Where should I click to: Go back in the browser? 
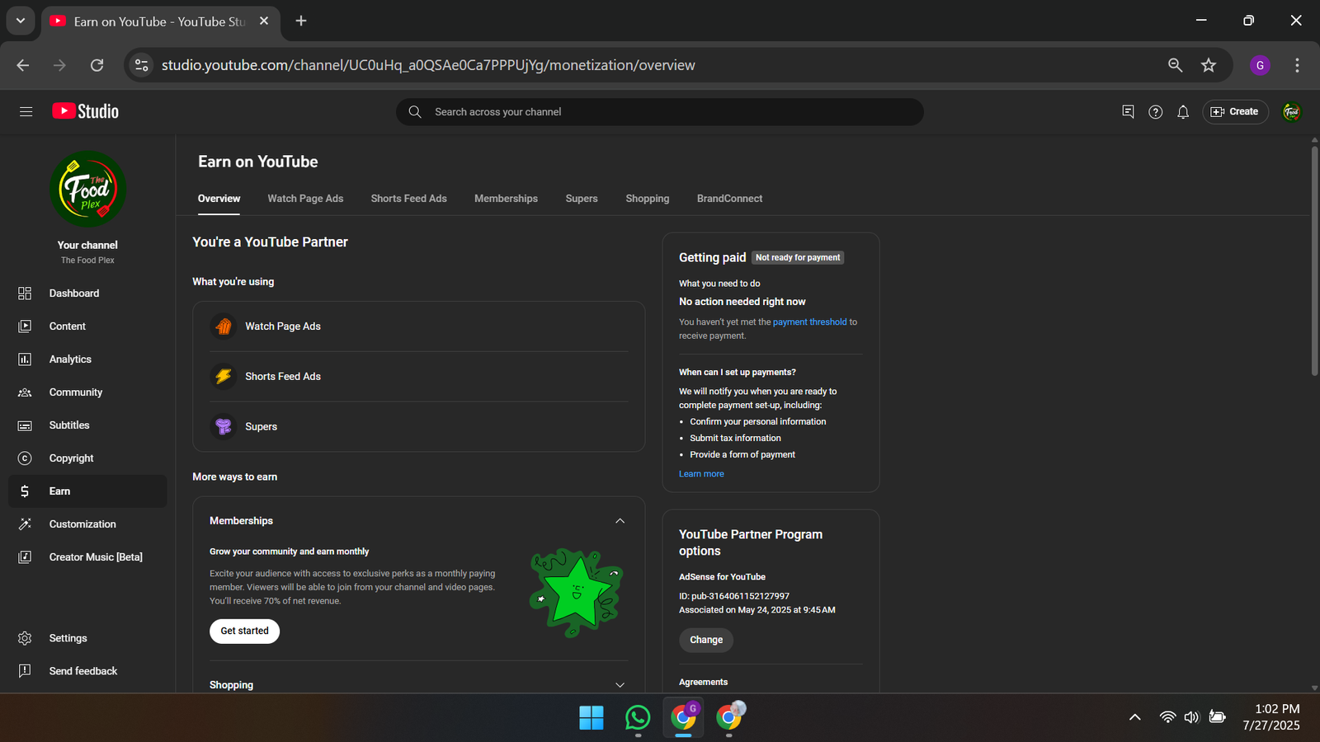pyautogui.click(x=23, y=65)
